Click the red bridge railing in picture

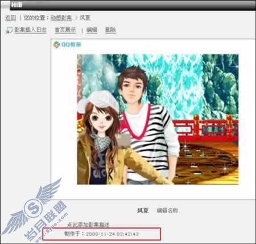pyautogui.click(x=206, y=127)
